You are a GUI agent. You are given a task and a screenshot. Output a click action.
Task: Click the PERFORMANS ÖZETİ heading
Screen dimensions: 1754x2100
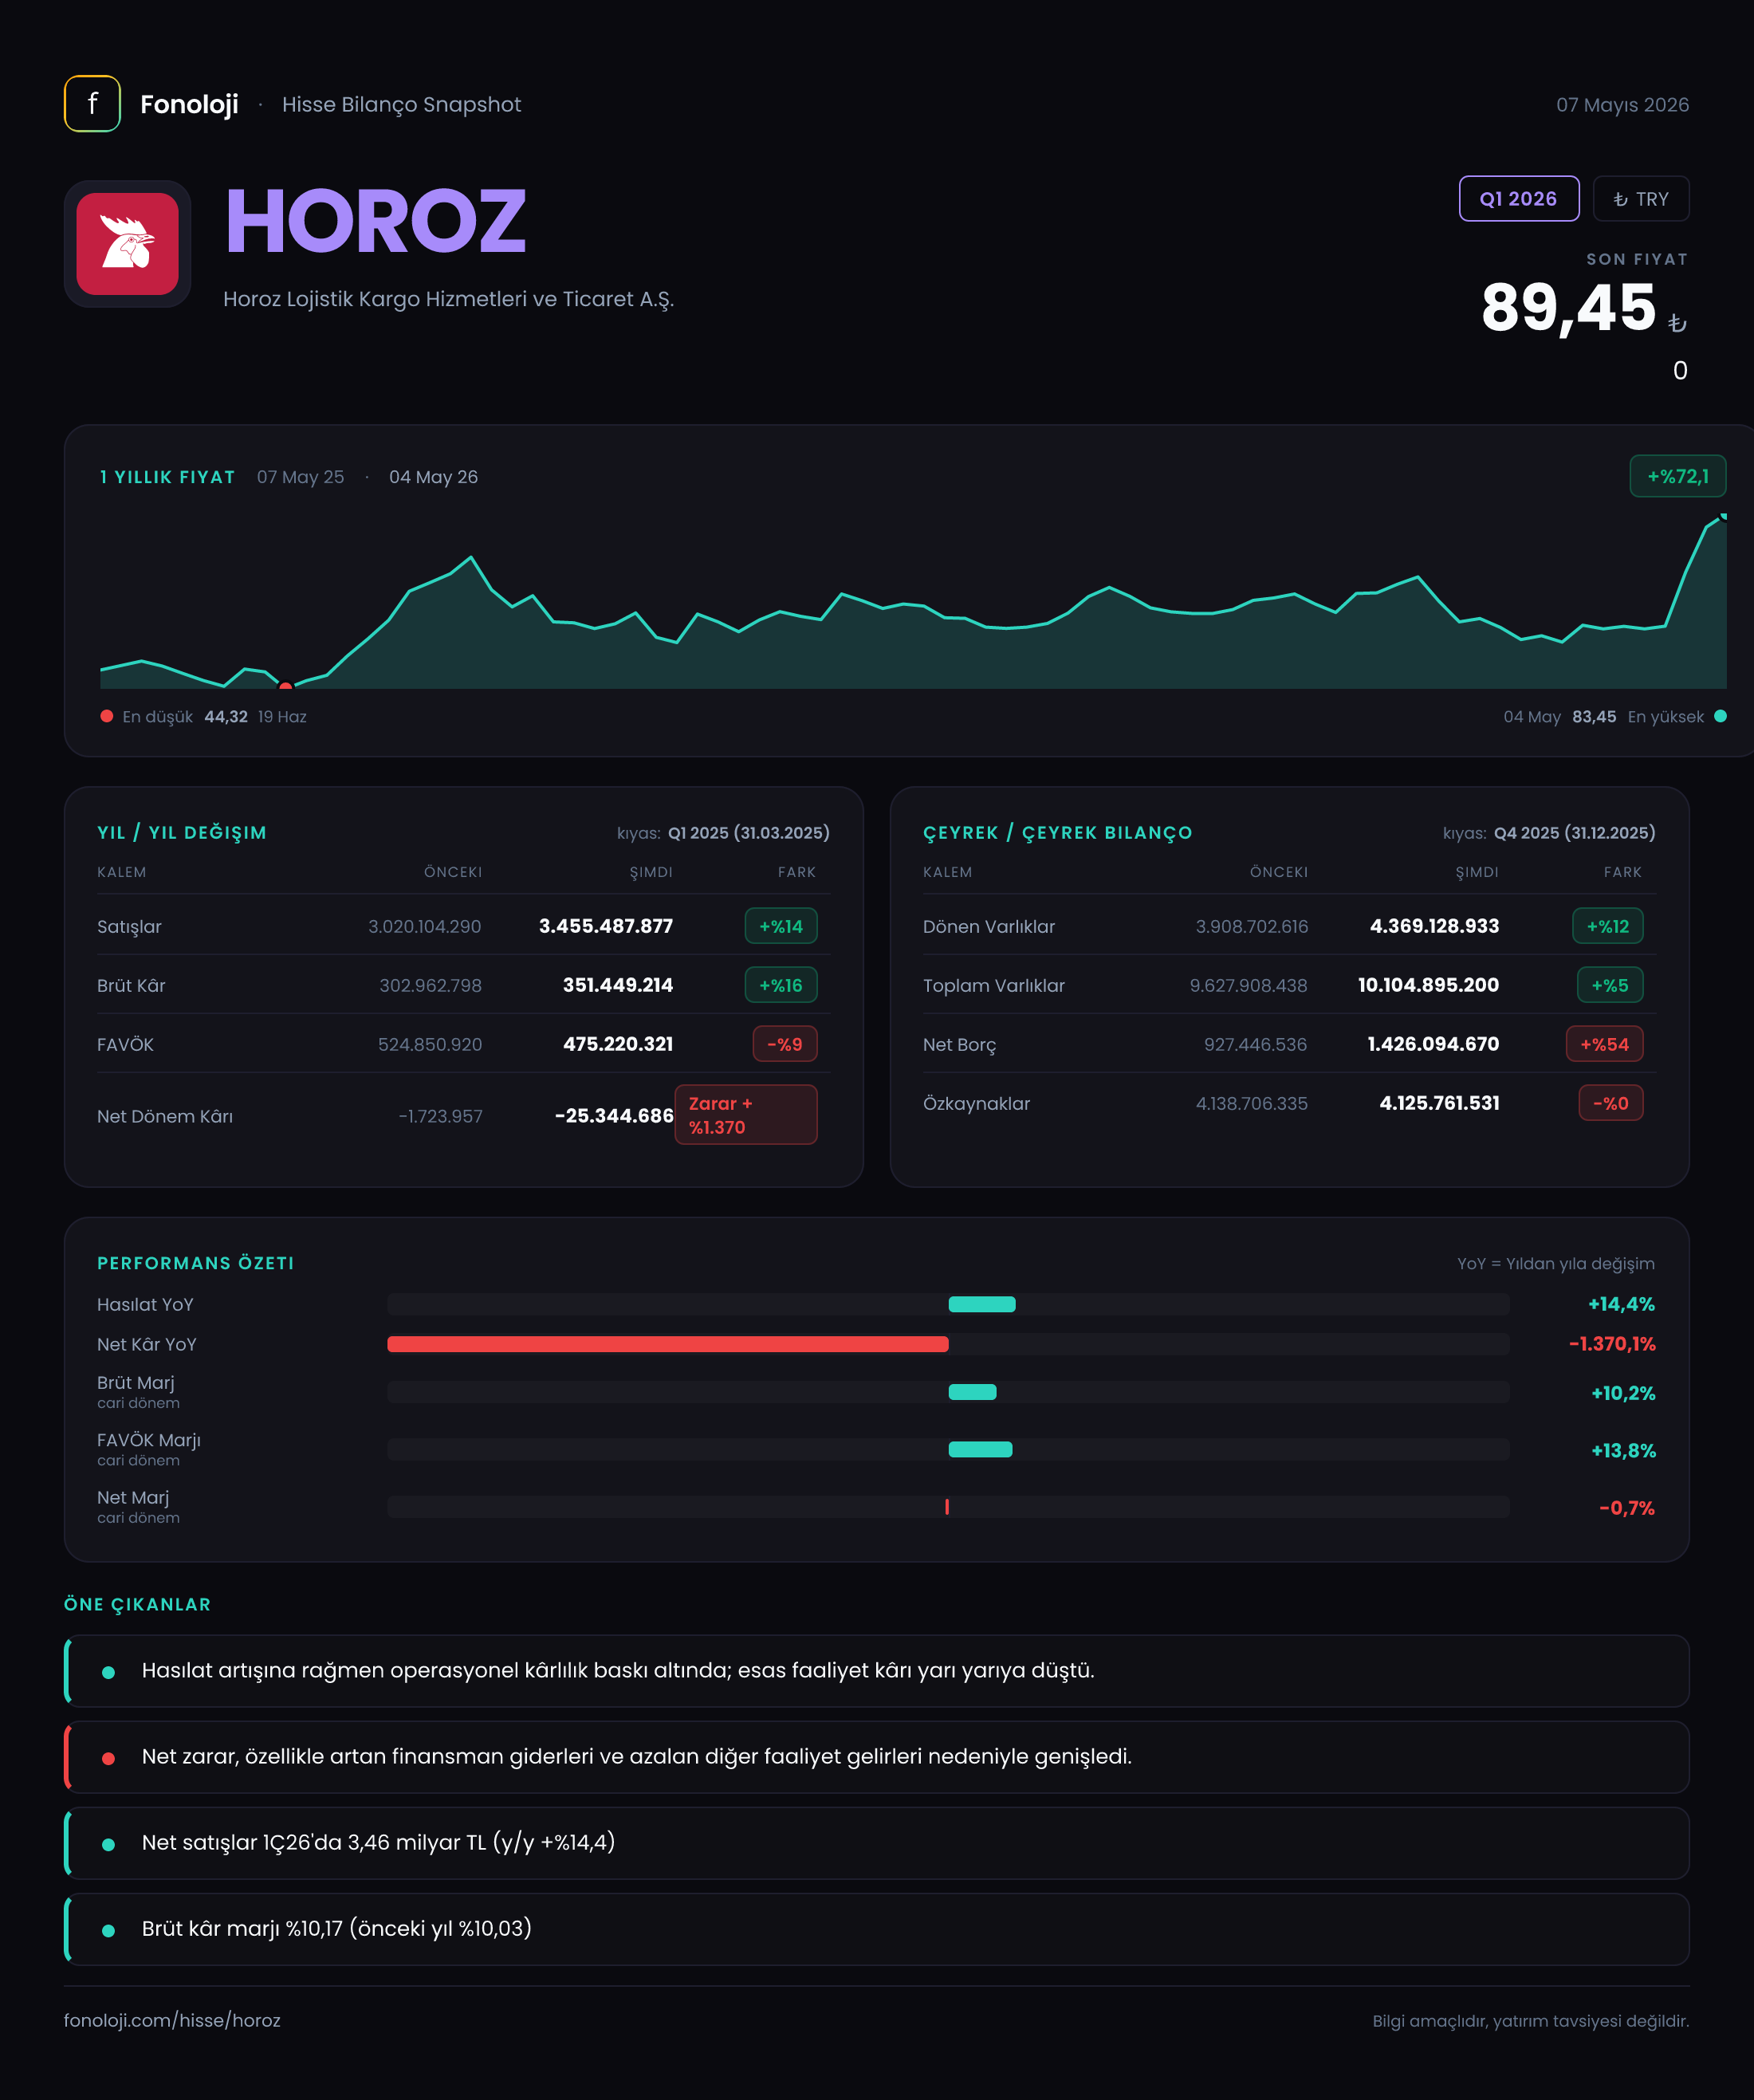point(196,1263)
